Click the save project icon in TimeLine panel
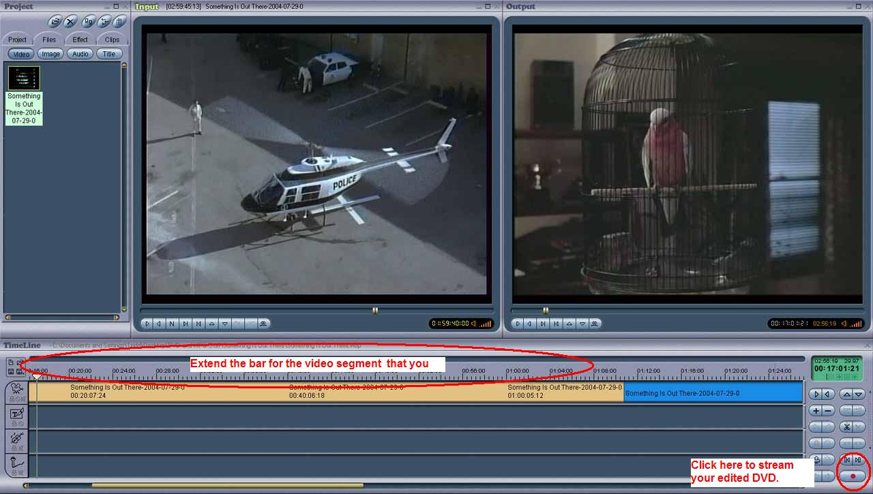 (11, 371)
